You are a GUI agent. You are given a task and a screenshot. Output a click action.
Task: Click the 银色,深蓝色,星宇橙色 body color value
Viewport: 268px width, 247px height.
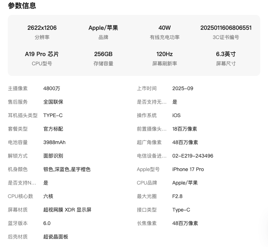(67, 169)
